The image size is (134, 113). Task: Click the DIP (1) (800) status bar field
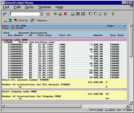coord(96,110)
